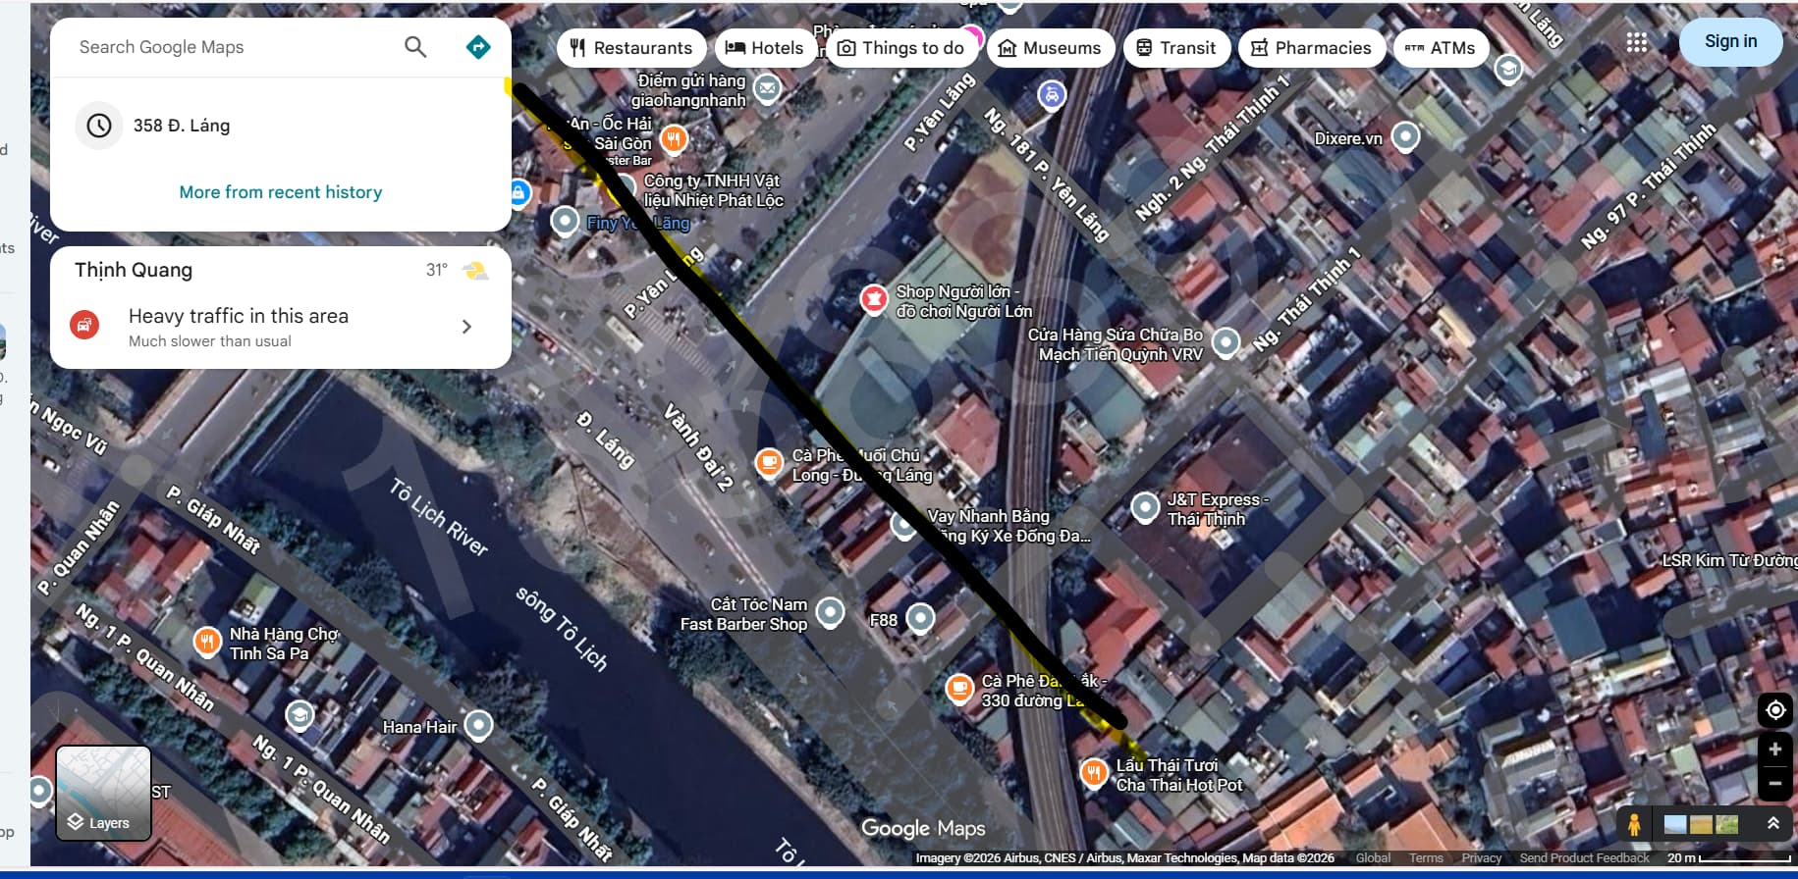Open the Terms link
This screenshot has height=879, width=1798.
pos(1426,858)
